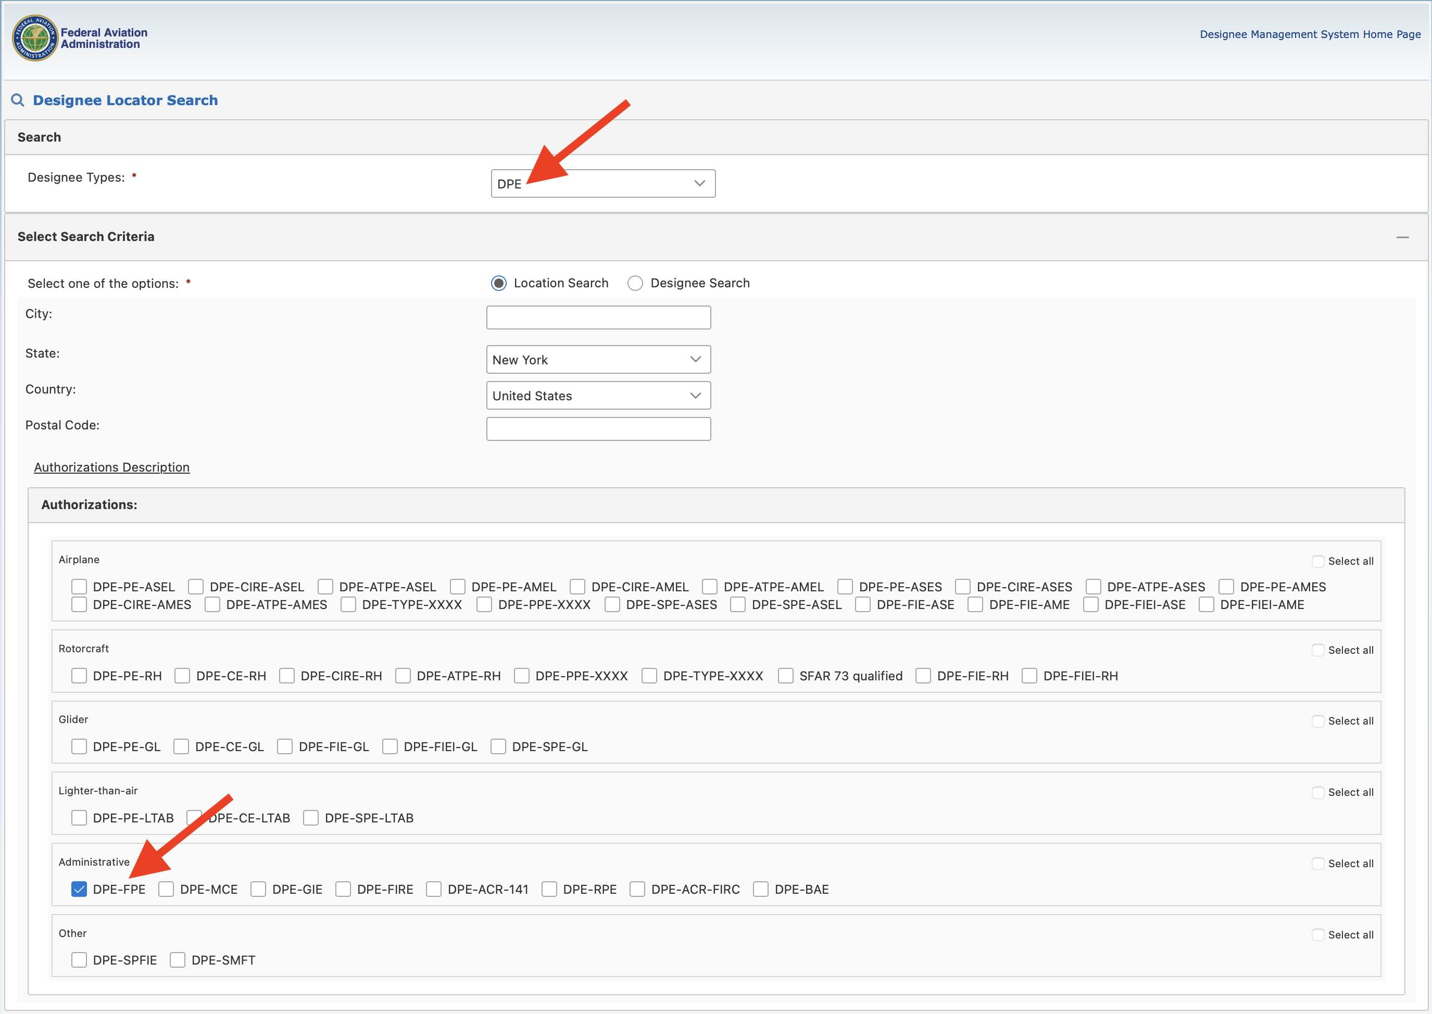The height and width of the screenshot is (1014, 1432).
Task: Enable the SFAR 73 qualified checkbox
Action: pos(786,676)
